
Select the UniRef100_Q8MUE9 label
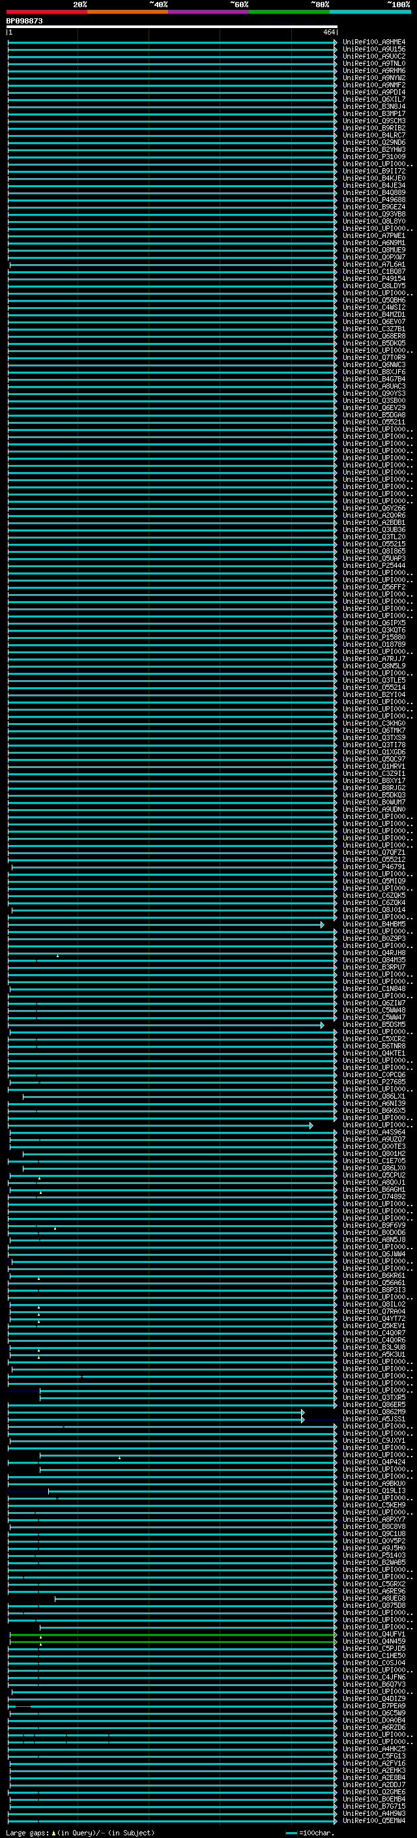[x=373, y=250]
